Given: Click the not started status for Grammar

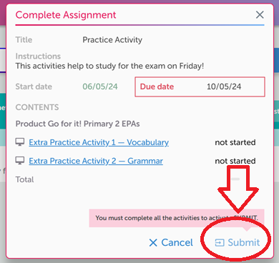Looking at the screenshot, I should pos(235,161).
